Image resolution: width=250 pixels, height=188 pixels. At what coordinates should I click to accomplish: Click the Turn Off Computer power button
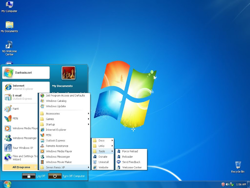pos(55,176)
